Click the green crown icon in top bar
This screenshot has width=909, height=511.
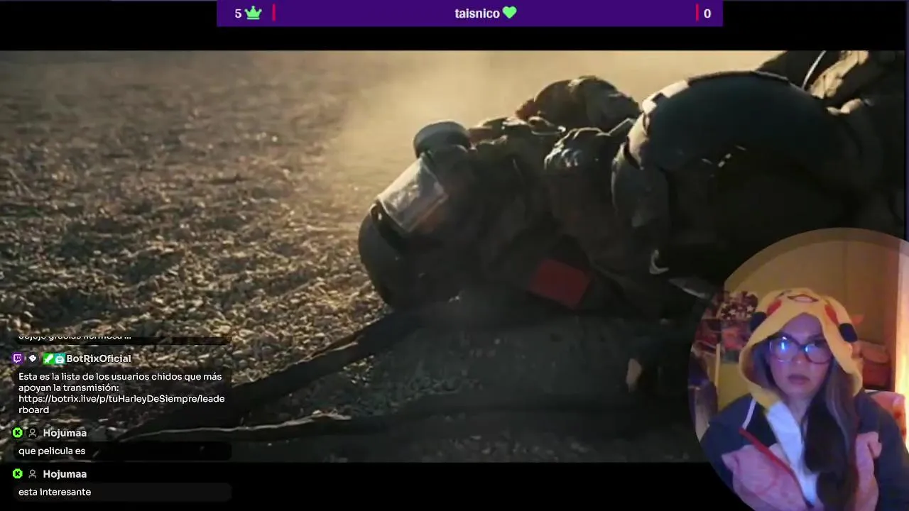tap(253, 13)
